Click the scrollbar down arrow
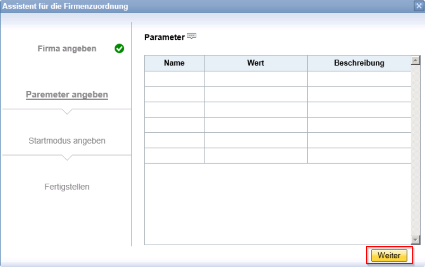 pos(415,240)
